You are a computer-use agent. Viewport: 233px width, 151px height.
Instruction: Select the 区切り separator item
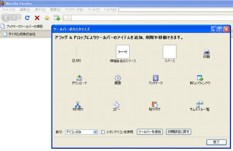77,54
